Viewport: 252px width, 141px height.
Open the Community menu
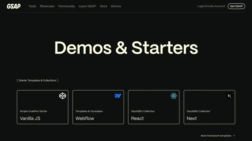coord(66,6)
